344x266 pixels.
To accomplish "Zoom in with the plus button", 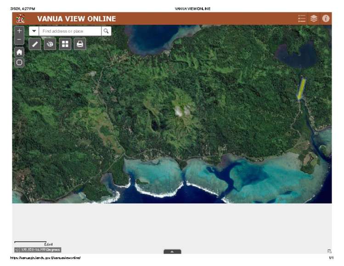I will pos(19,31).
